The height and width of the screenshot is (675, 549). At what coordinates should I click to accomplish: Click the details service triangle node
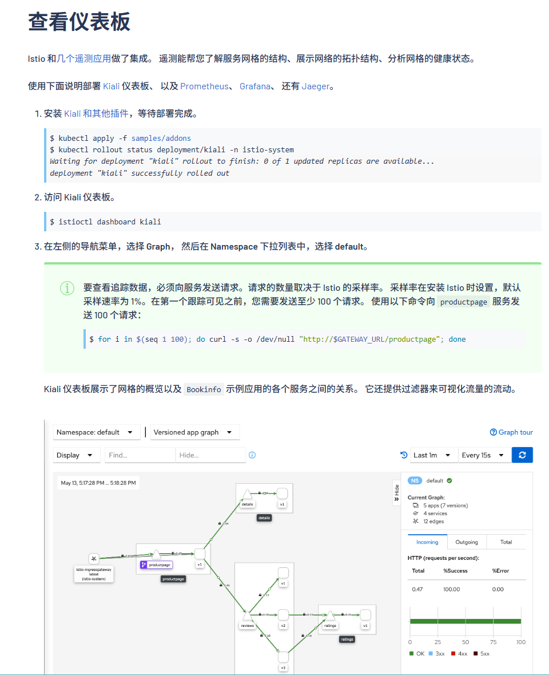coord(247,494)
